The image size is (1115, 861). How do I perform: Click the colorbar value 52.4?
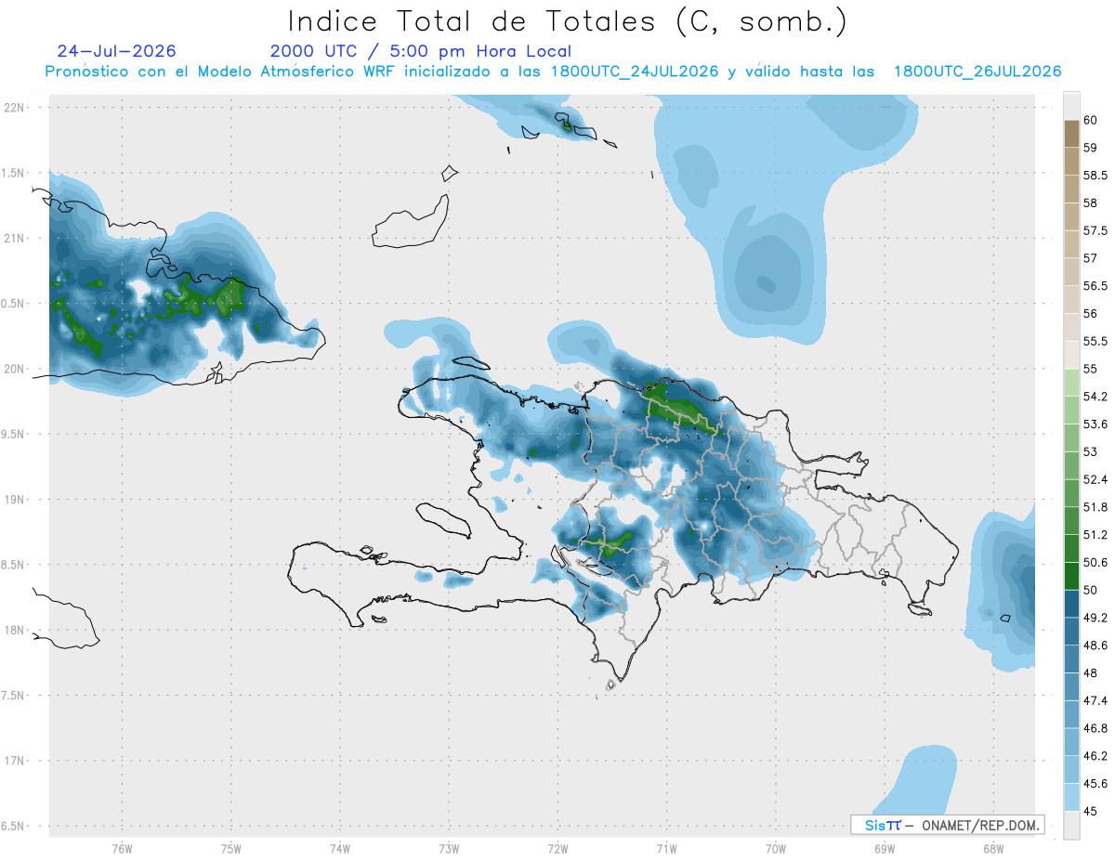1095,479
